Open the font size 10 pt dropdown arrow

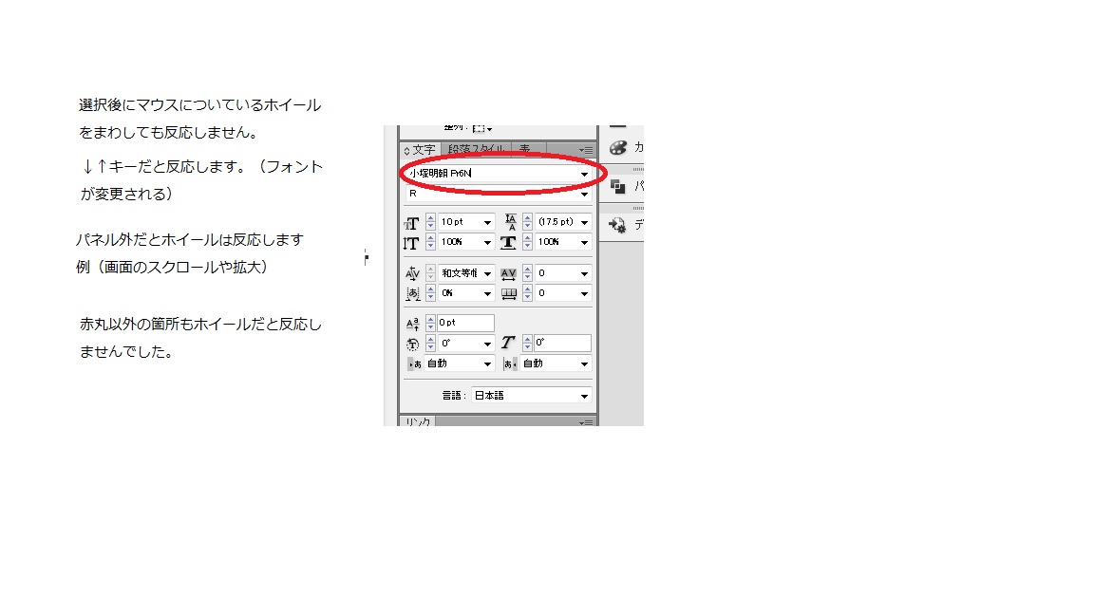pos(488,222)
